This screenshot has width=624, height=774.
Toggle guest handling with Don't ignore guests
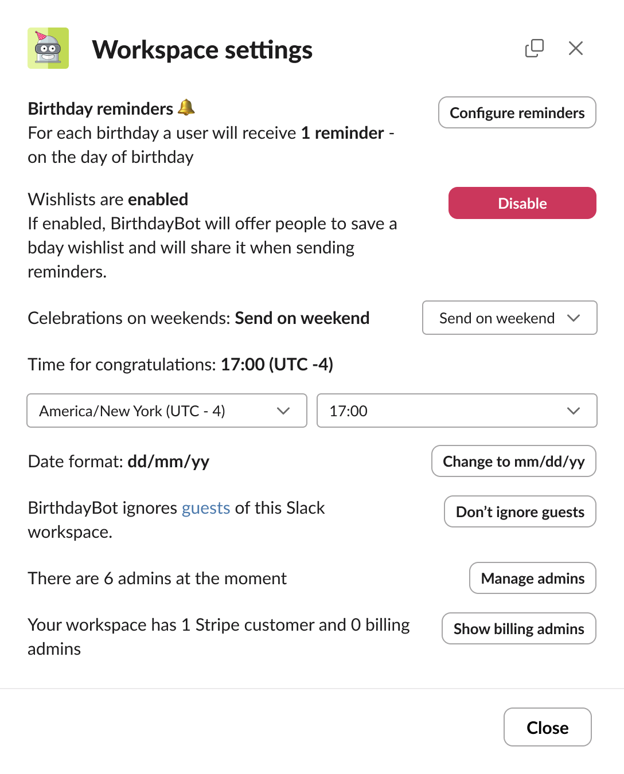[520, 511]
